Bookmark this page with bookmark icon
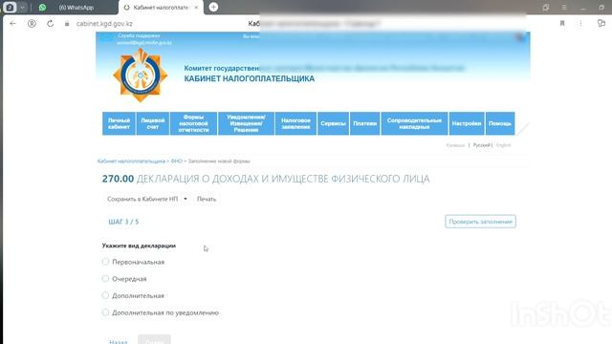 click(562, 23)
